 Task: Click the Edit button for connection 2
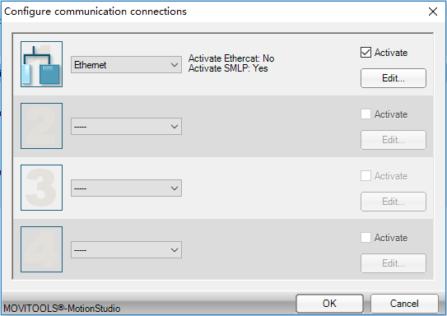pos(393,140)
